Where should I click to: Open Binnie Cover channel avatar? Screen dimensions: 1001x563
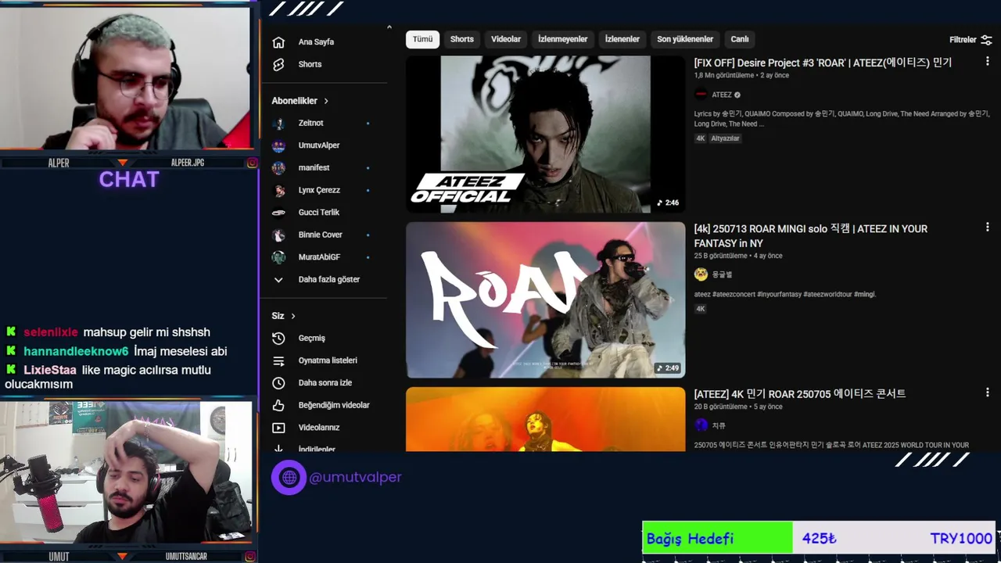(x=278, y=235)
